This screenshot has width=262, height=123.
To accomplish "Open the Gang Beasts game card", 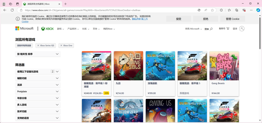I will 224,74.
